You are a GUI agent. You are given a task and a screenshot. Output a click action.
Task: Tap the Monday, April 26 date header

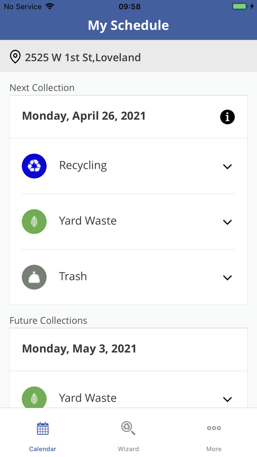click(84, 116)
